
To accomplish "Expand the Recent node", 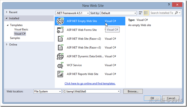I will coord(7,12).
